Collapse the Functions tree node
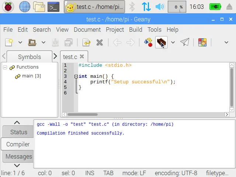This screenshot has width=236, height=177. [5, 67]
